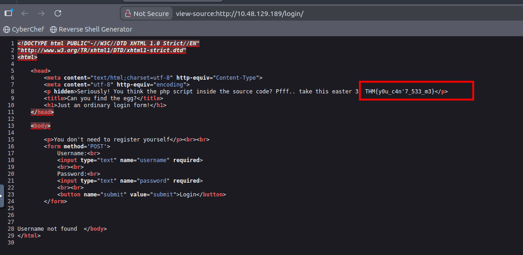Go forward with the right arrow
This screenshot has width=523, height=255.
[41, 13]
